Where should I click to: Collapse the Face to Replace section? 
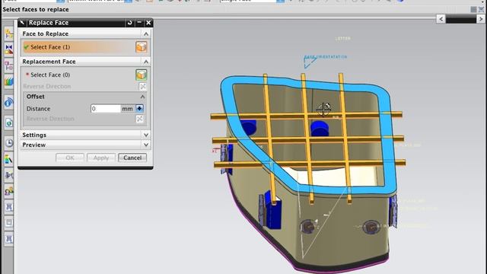pos(146,33)
